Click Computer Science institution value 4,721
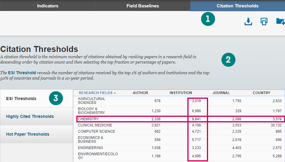This screenshot has width=285, height=162. point(196,131)
